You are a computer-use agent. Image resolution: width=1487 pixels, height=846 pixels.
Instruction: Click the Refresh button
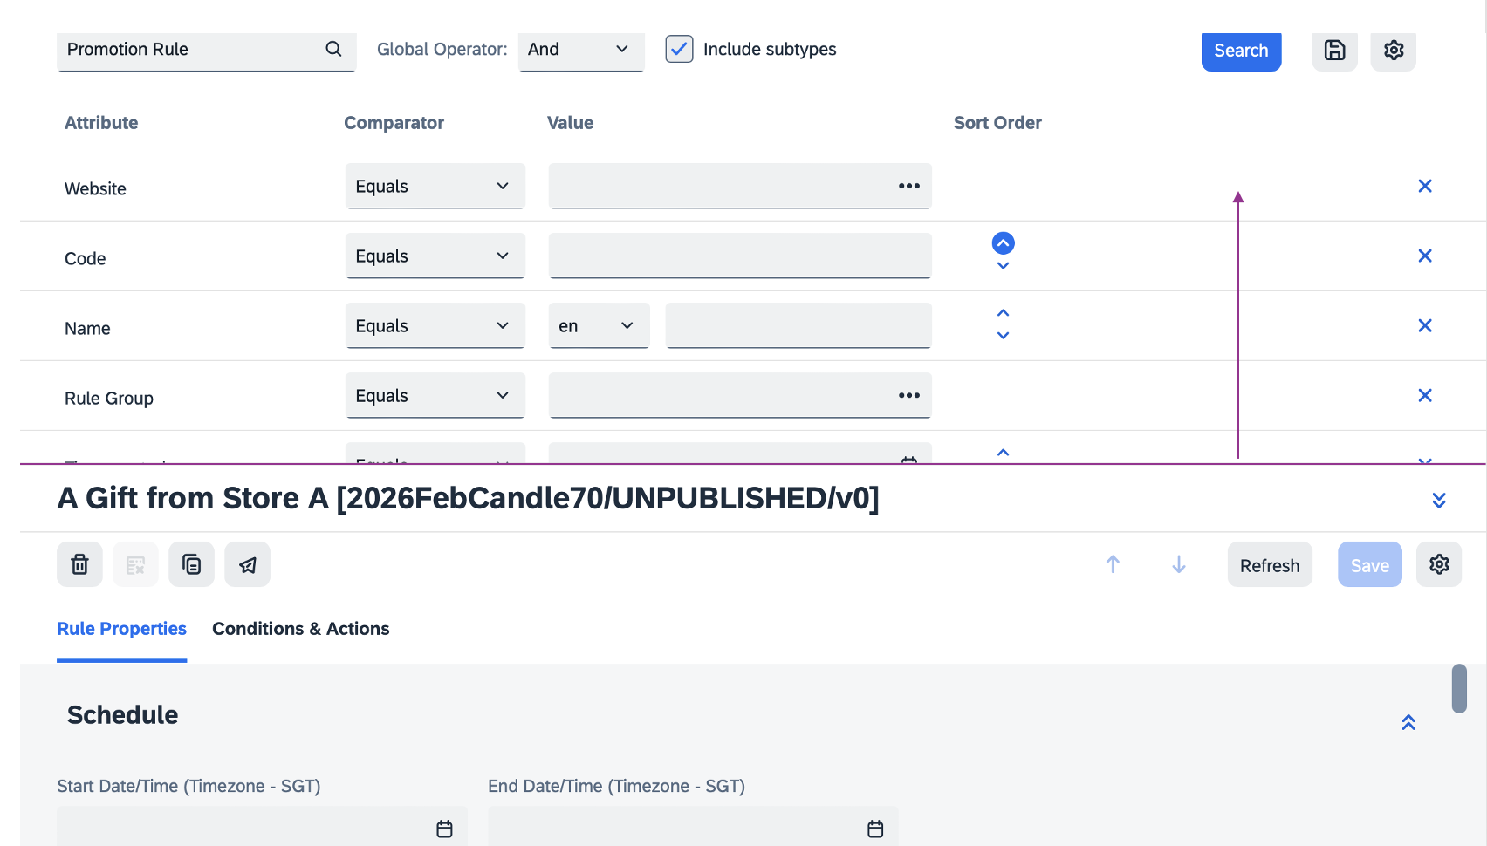(1269, 565)
